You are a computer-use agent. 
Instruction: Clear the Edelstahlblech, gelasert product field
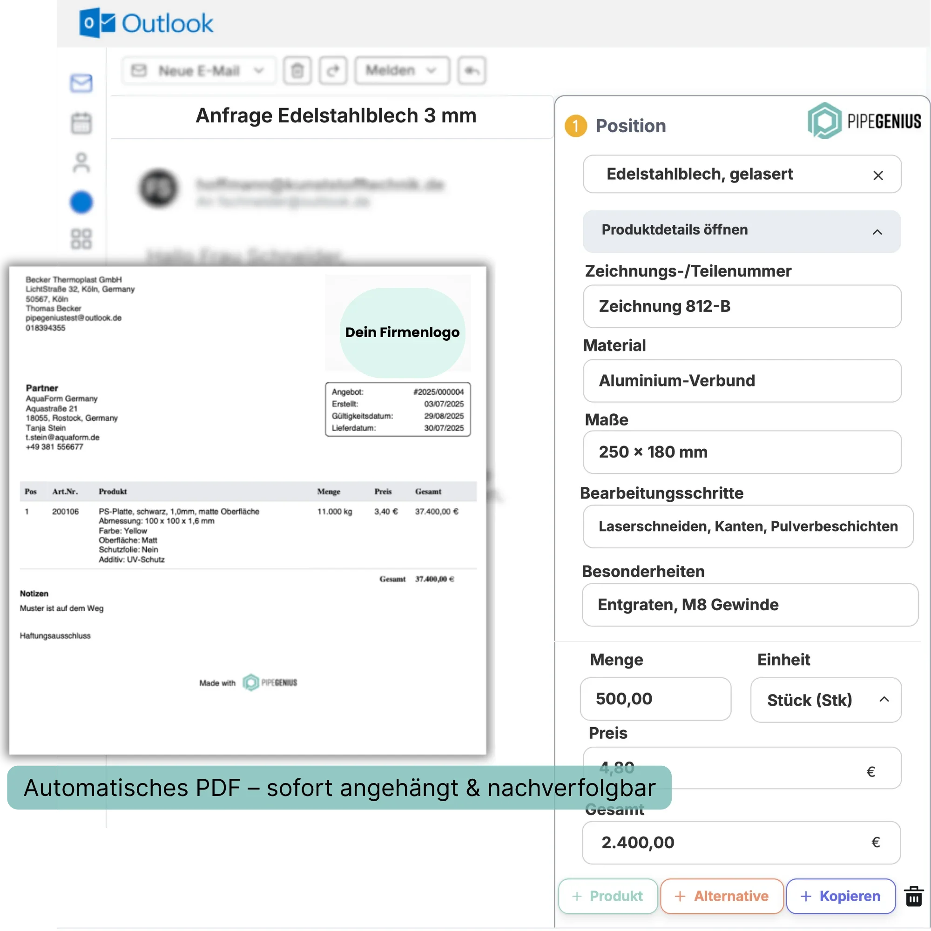pos(878,175)
